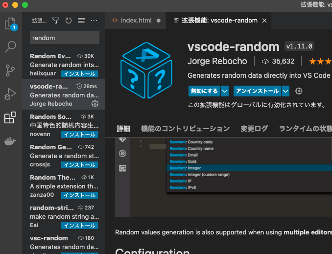Close the vscode-random extension tab
The height and width of the screenshot is (254, 332).
[264, 21]
